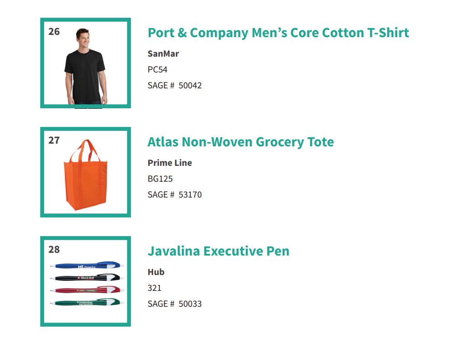Click the black t-shirt product thumbnail
The height and width of the screenshot is (338, 473).
[86, 63]
